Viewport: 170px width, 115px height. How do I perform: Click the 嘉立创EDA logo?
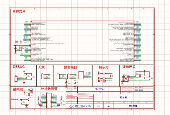80,106
